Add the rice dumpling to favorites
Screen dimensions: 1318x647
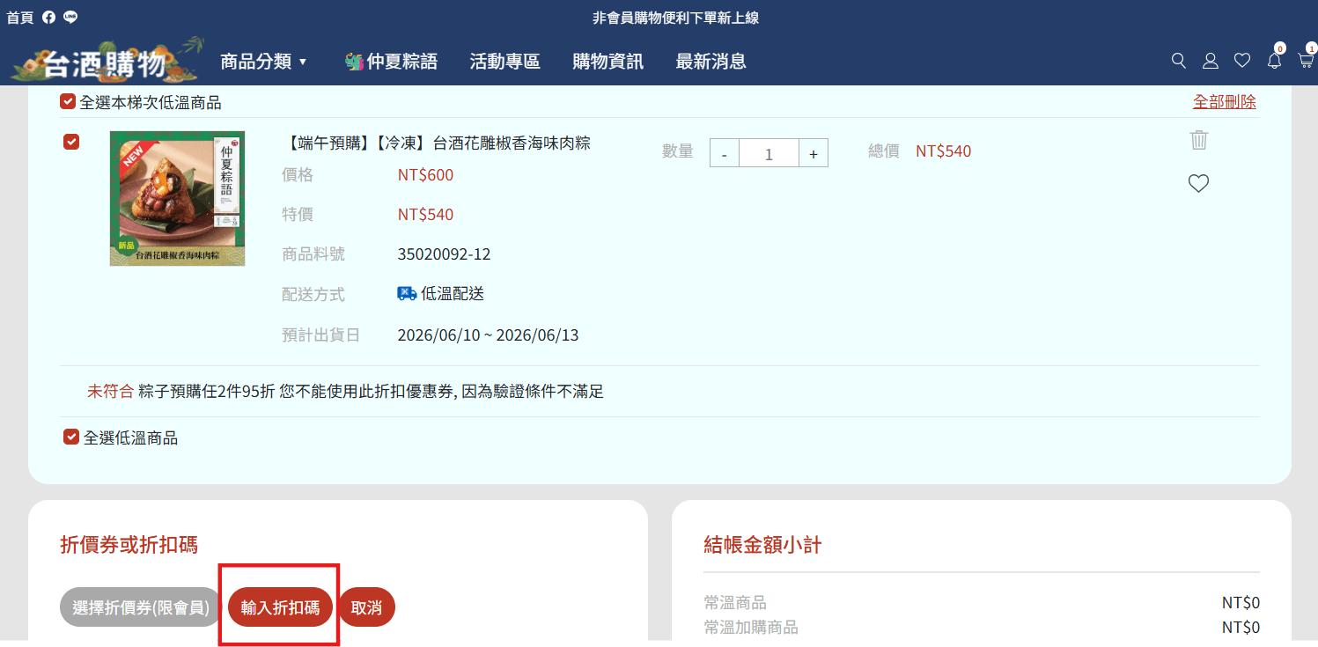[1198, 183]
